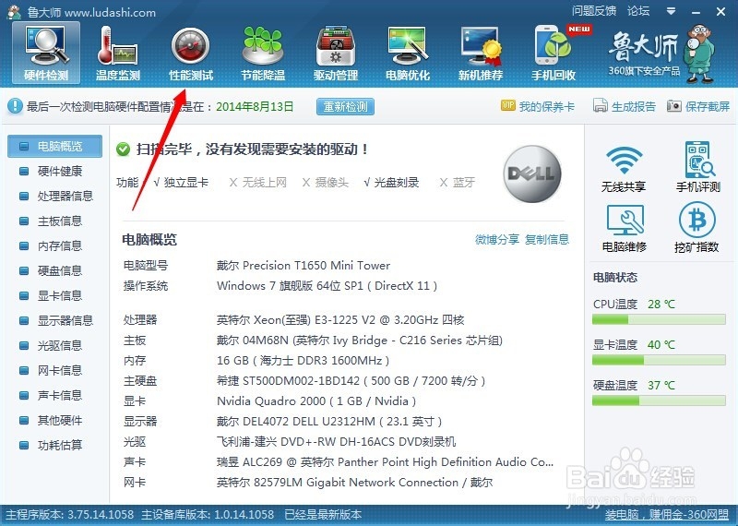
Task: Open the 硬件检测 hardware detection tool
Action: [x=46, y=54]
